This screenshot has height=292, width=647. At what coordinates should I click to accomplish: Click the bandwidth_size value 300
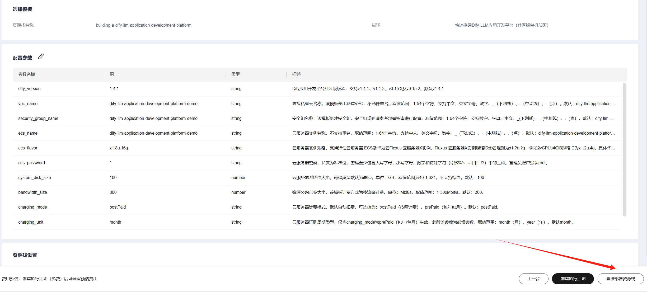[113, 192]
